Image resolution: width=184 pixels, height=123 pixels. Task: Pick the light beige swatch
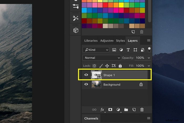click(105, 26)
